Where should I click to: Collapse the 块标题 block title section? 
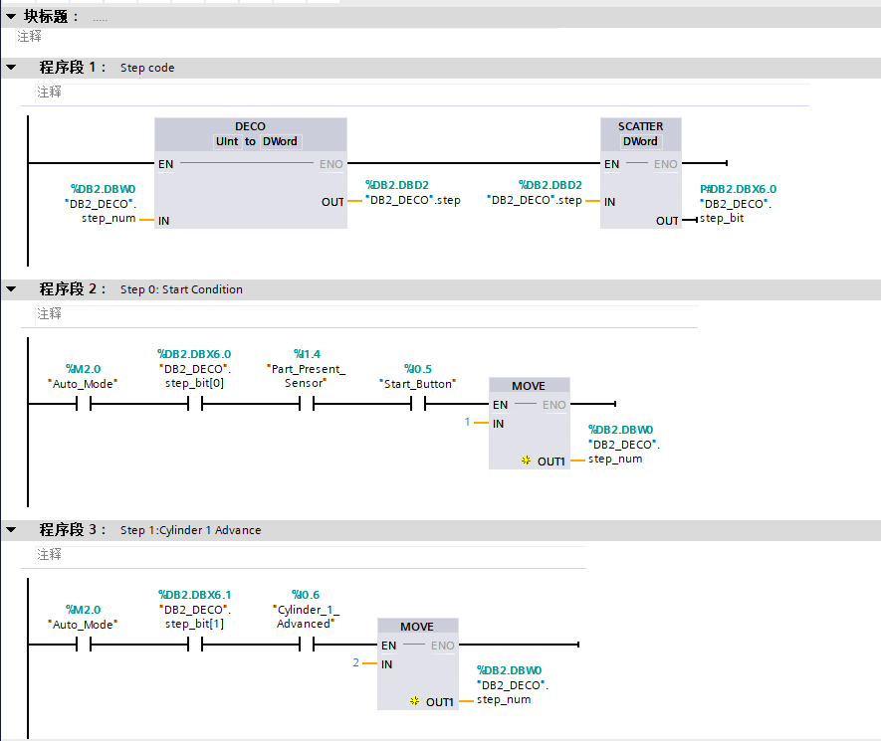pyautogui.click(x=11, y=18)
